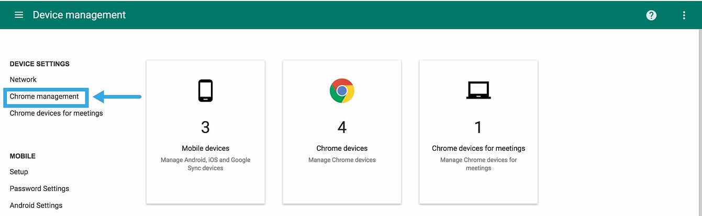Screen dimensions: 702x216
Task: Open the hamburger main menu
Action: pos(19,15)
